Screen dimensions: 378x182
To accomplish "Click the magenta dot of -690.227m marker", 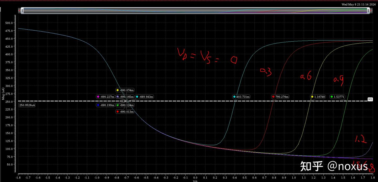I will [x=98, y=97].
